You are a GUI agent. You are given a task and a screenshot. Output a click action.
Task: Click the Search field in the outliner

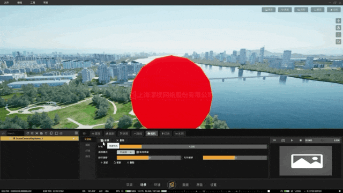click(15, 133)
